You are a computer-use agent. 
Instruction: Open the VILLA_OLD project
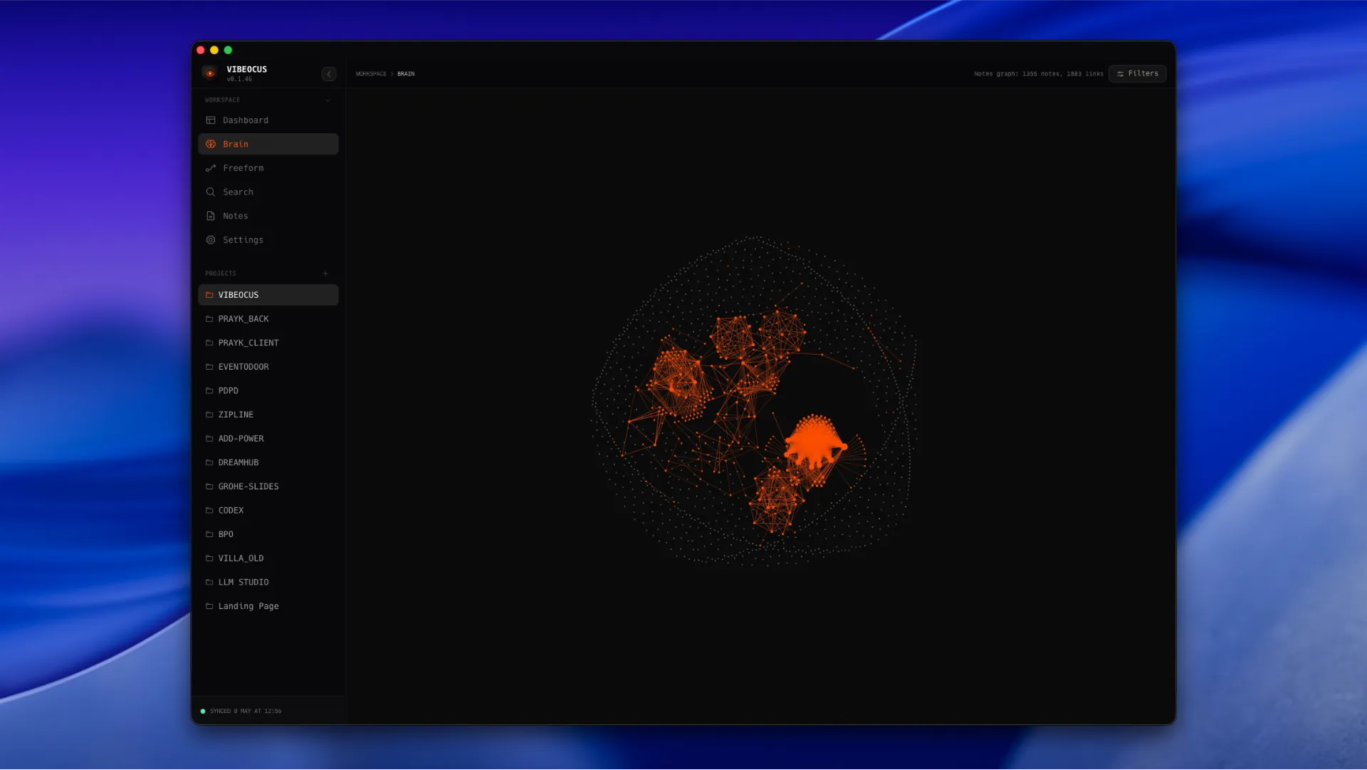pyautogui.click(x=268, y=558)
